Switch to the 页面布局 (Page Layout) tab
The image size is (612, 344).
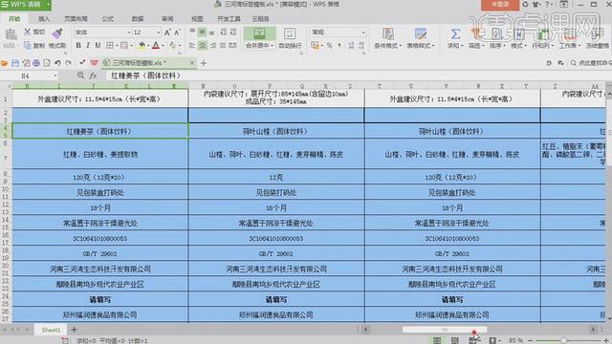click(76, 19)
